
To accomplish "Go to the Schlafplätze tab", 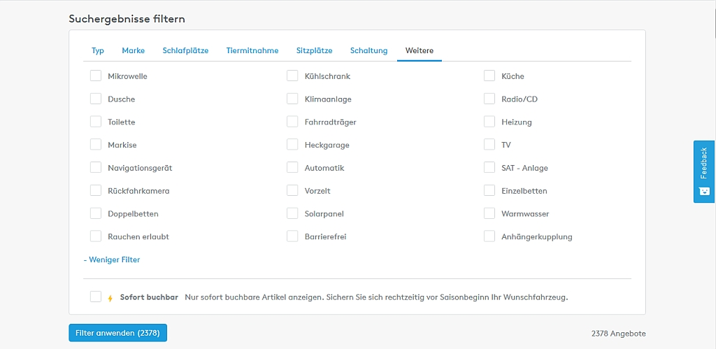I will 185,50.
